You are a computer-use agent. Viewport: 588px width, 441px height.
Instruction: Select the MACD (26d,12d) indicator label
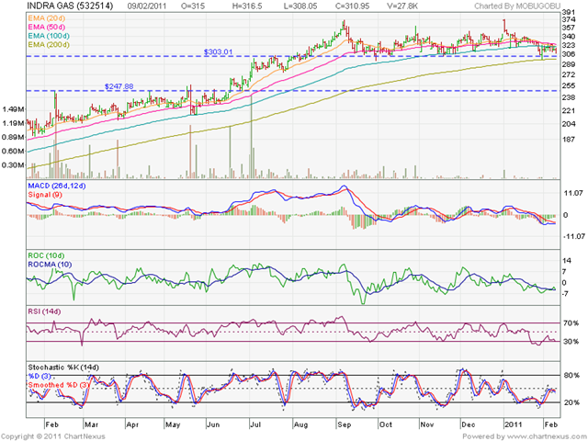[57, 186]
